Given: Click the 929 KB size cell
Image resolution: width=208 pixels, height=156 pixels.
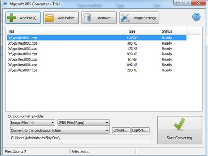Looking at the screenshot, I should [132, 54].
